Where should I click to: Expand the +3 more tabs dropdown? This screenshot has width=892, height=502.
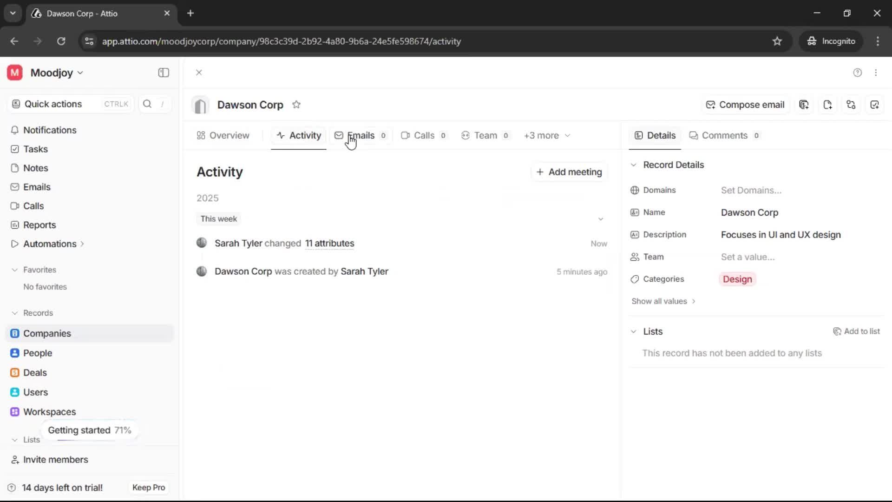(547, 135)
